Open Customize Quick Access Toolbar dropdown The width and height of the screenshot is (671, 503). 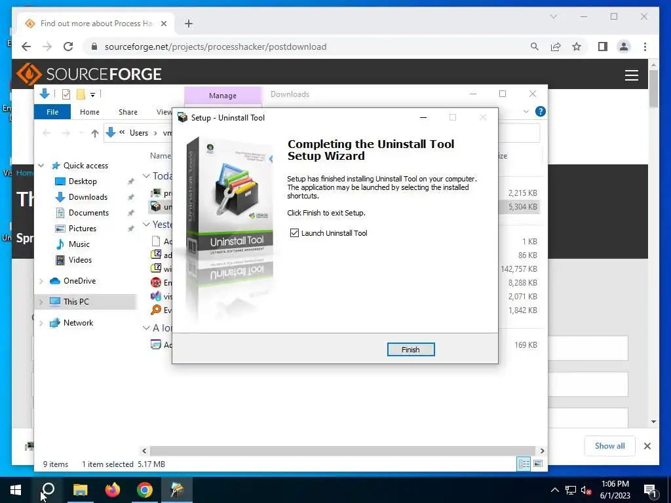point(92,94)
